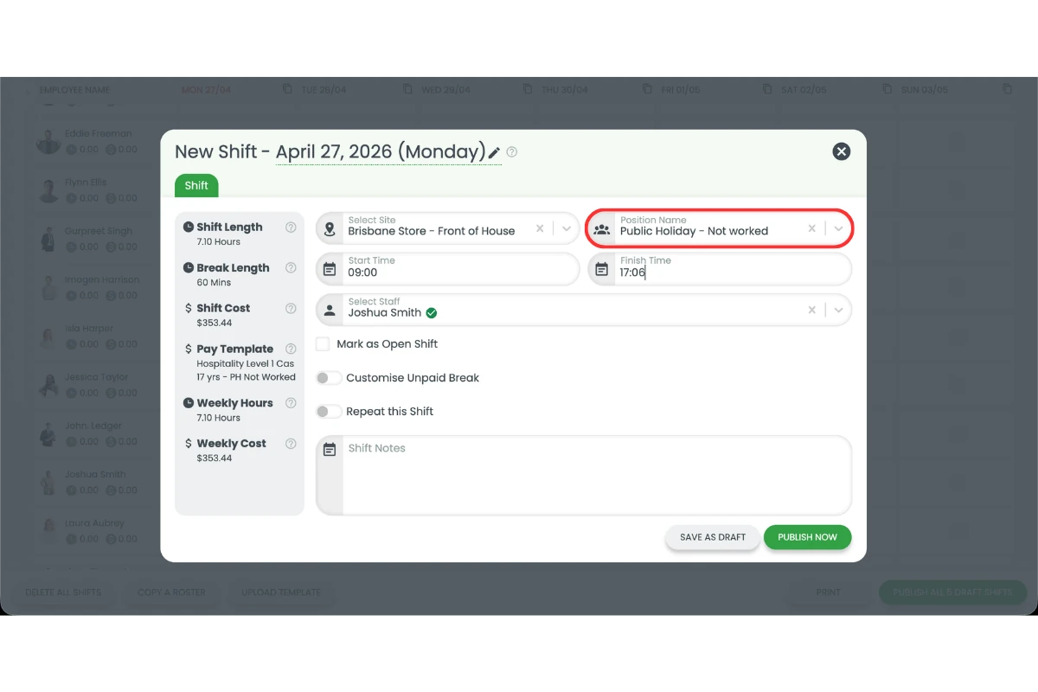1038x692 pixels.
Task: Click the April 27, 2026 (Monday) date link
Action: tap(381, 152)
